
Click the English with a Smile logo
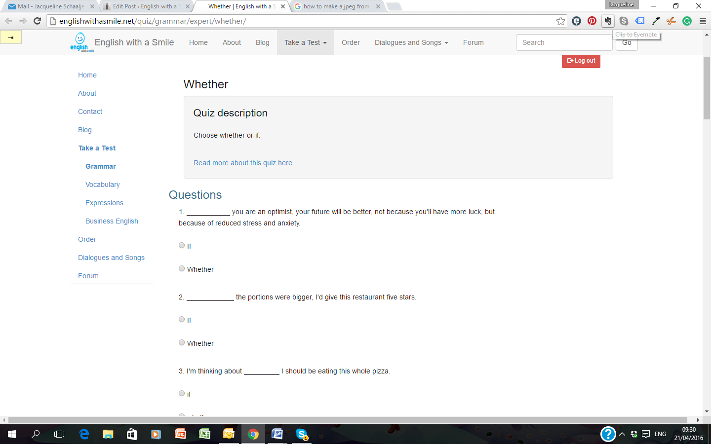[80, 42]
